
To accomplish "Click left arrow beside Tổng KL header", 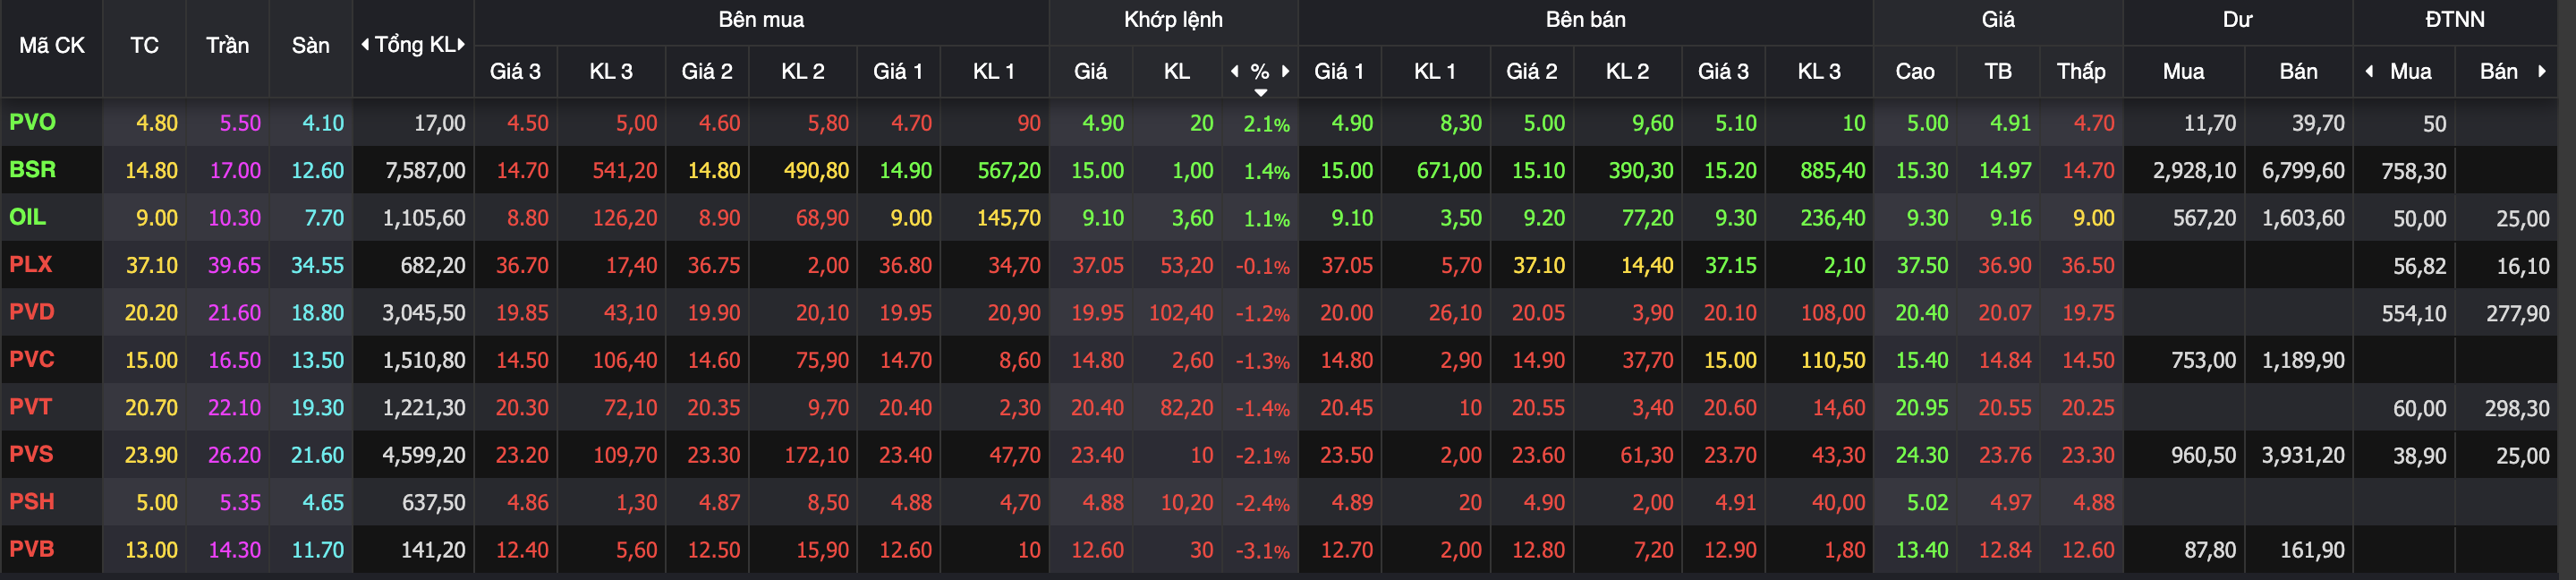I will (x=365, y=45).
